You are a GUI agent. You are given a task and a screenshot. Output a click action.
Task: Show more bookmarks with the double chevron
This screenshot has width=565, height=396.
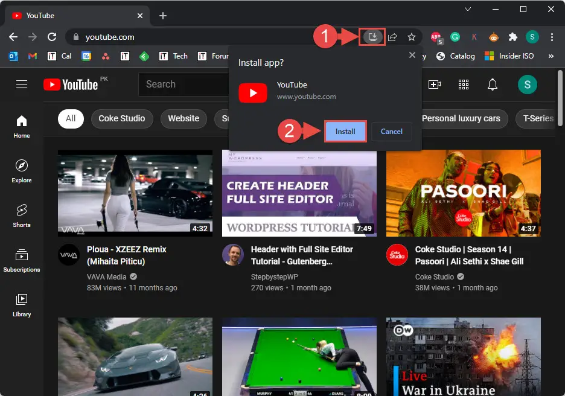click(x=551, y=56)
